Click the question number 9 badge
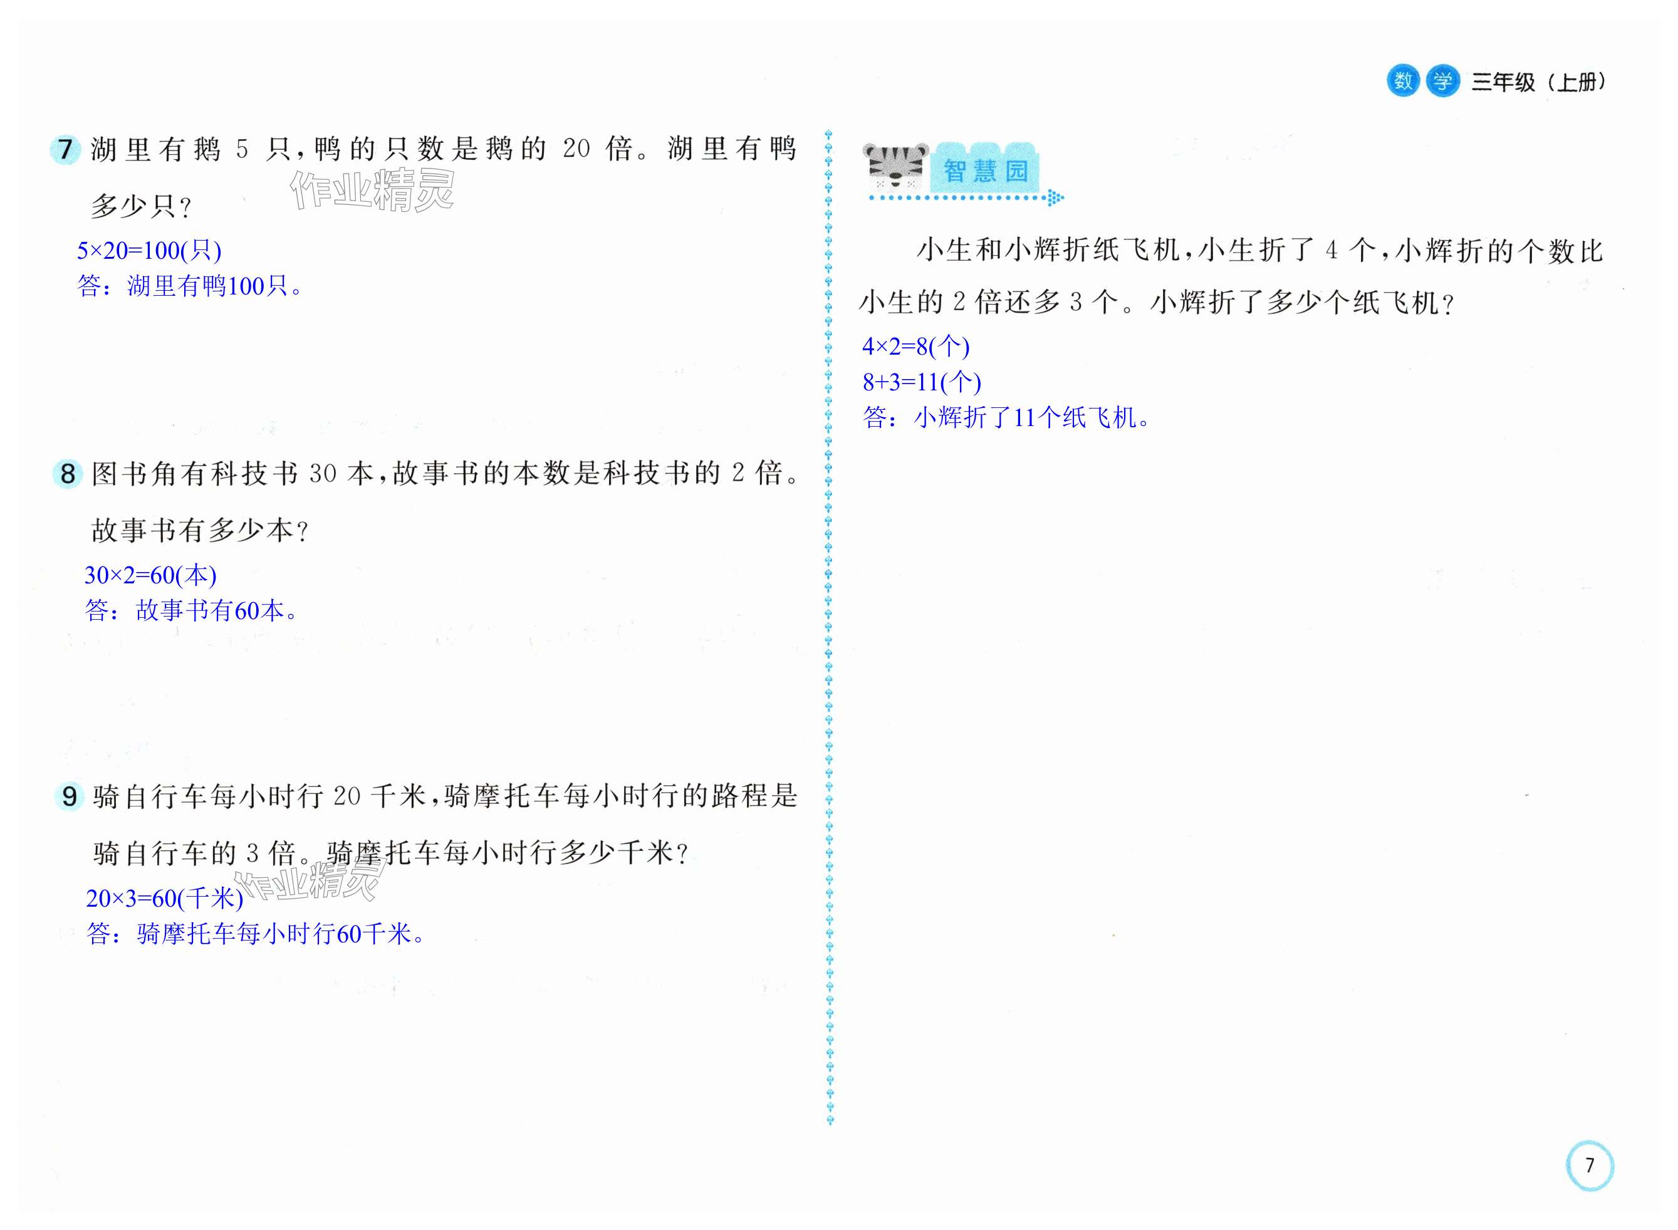This screenshot has width=1678, height=1230. [x=69, y=796]
